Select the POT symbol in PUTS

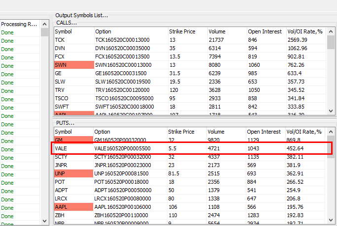(x=60, y=182)
